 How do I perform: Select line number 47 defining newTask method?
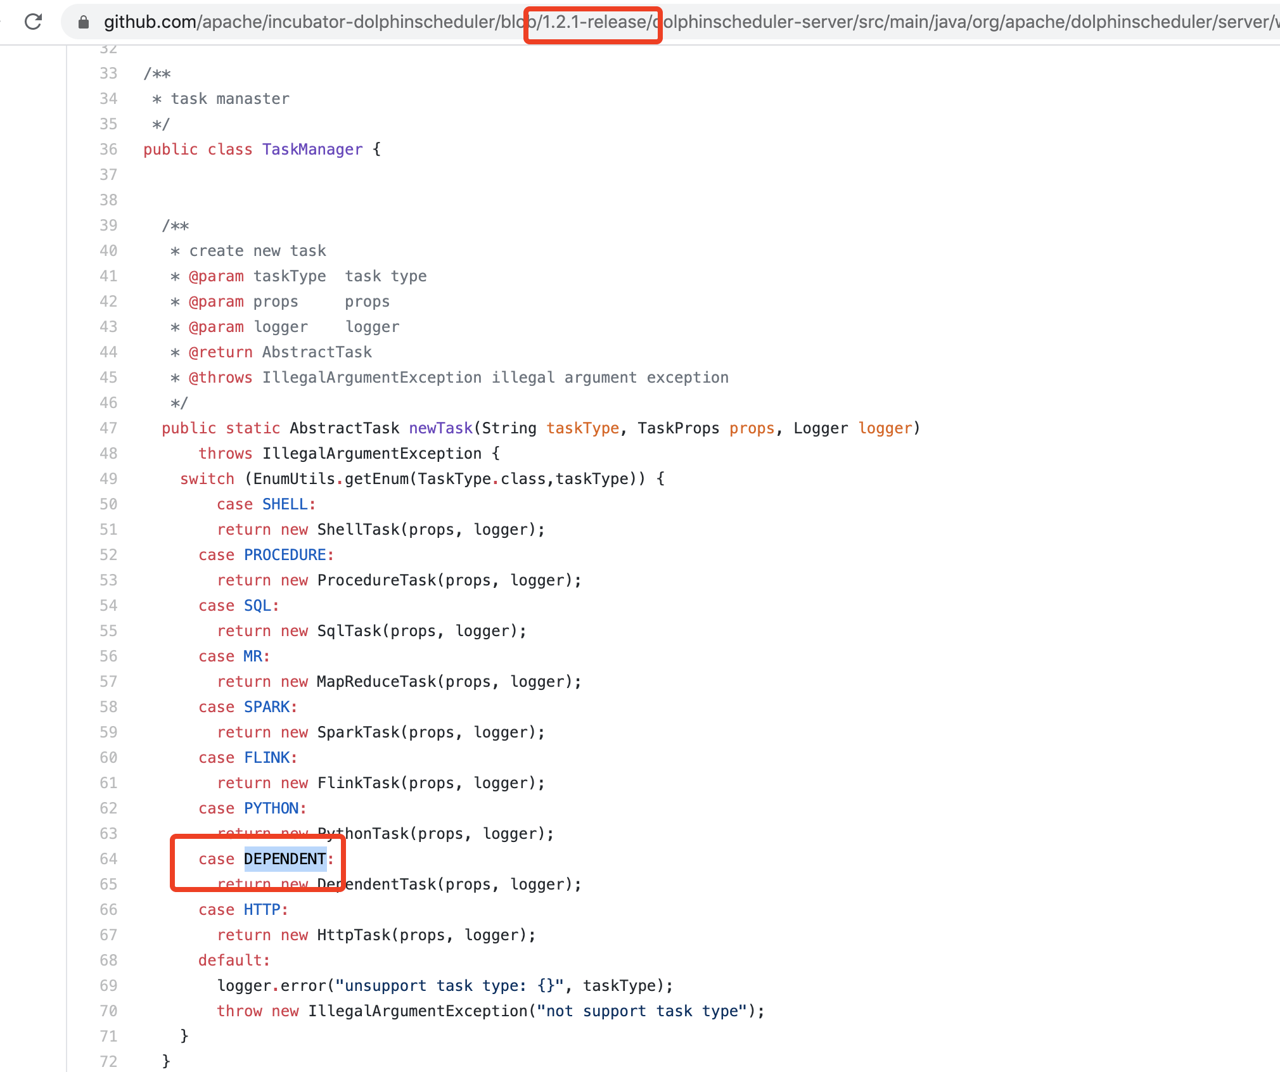tap(108, 428)
